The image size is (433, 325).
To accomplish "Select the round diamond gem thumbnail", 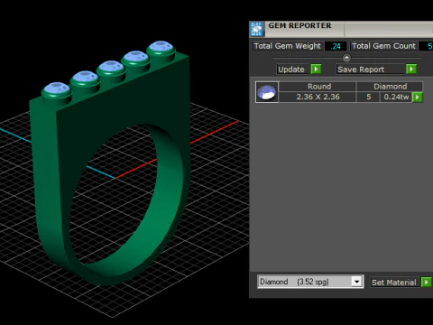I will (267, 92).
